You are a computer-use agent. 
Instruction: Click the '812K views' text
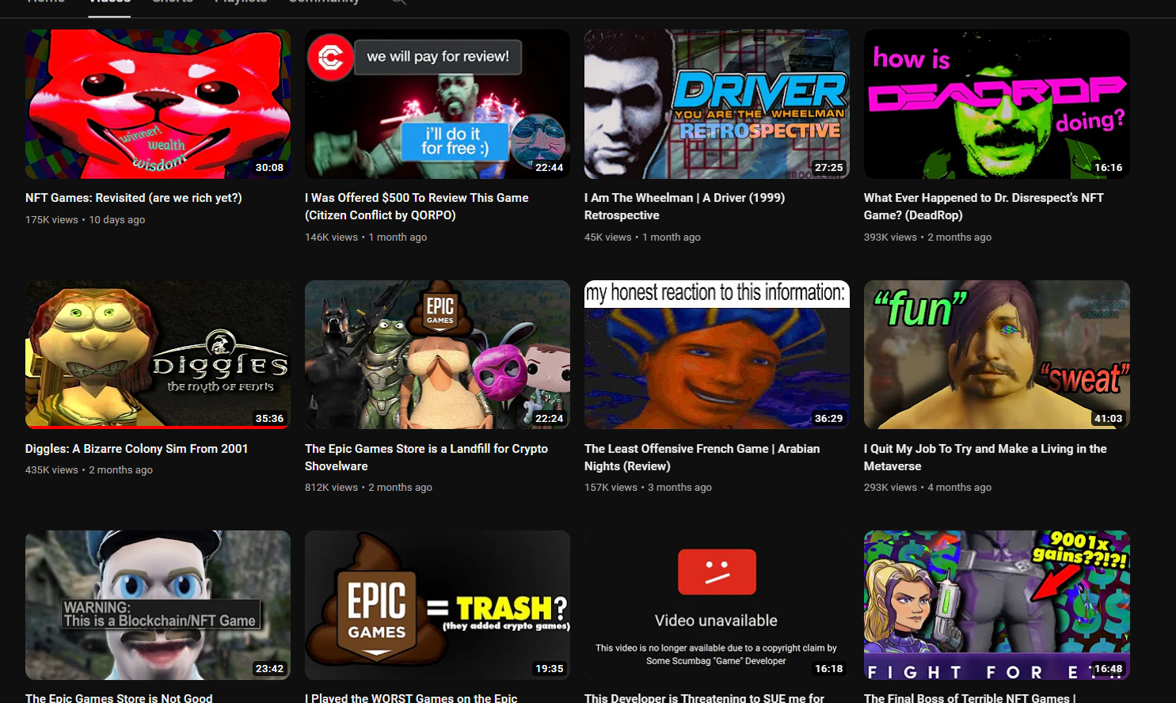331,488
